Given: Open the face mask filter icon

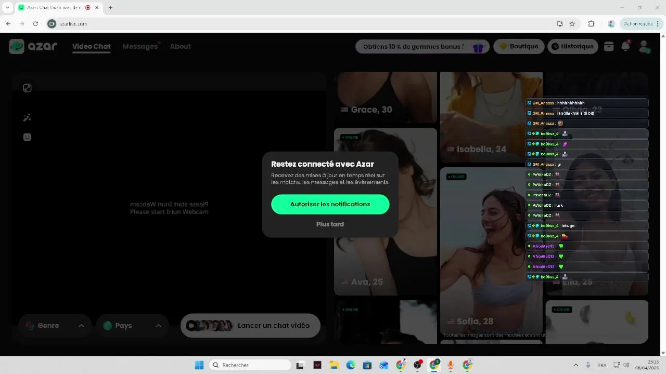Looking at the screenshot, I should click(28, 137).
